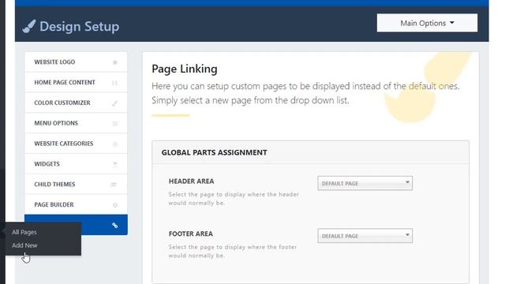Click the Widgets row icon
This screenshot has width=505, height=284.
[x=115, y=164]
